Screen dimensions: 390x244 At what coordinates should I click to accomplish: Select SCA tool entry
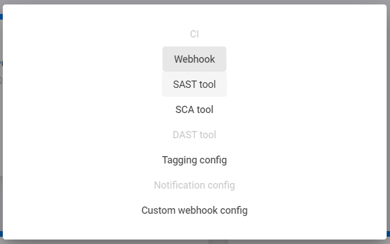(x=194, y=110)
